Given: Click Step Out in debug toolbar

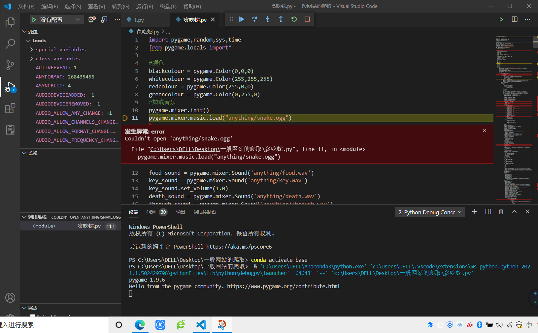Looking at the screenshot, I should click(x=281, y=19).
